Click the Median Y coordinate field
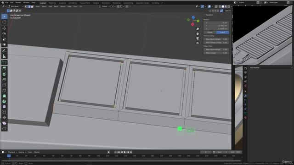 point(216,26)
